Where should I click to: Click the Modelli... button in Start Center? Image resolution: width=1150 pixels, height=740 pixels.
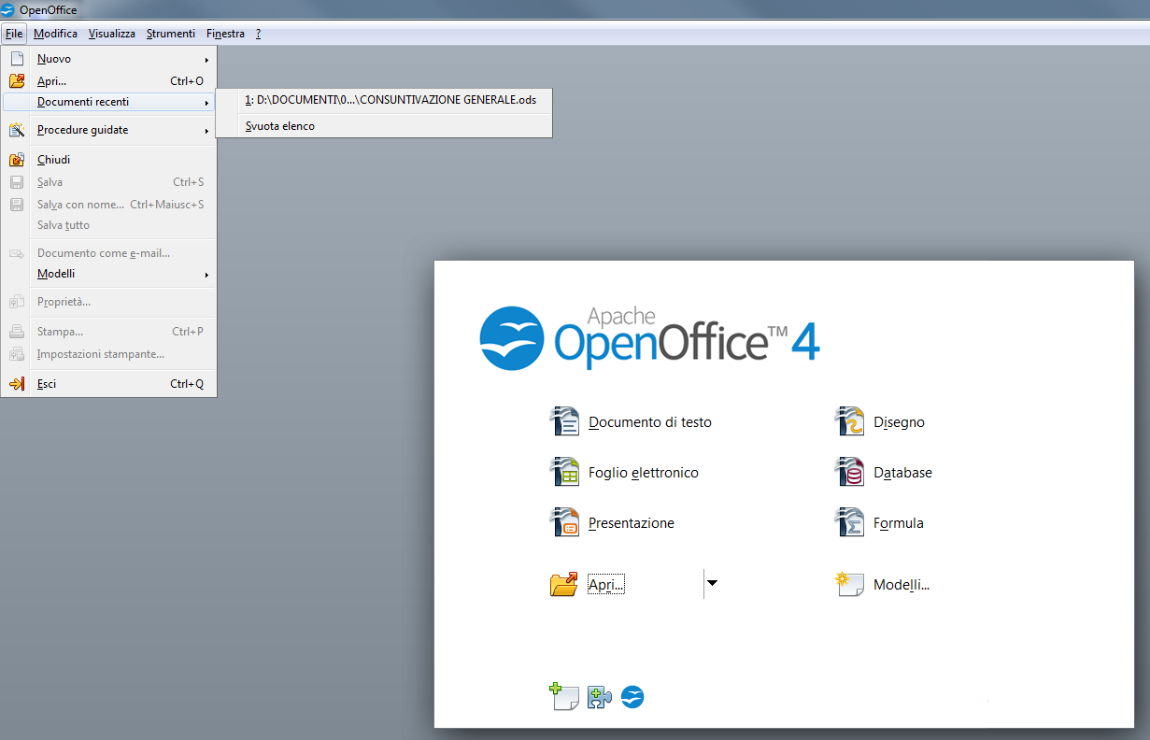pos(902,585)
